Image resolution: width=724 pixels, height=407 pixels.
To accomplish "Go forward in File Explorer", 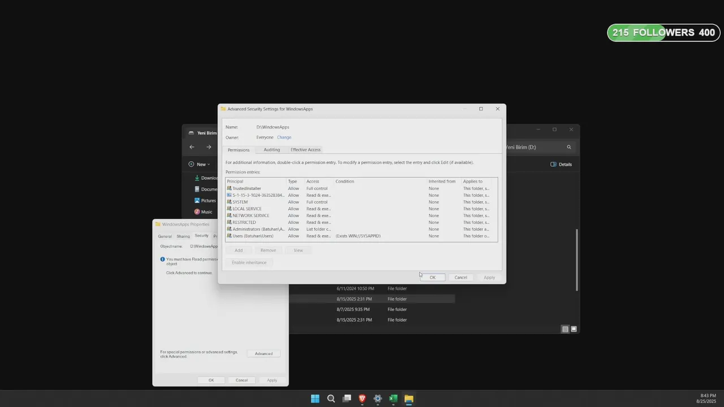I will [209, 147].
